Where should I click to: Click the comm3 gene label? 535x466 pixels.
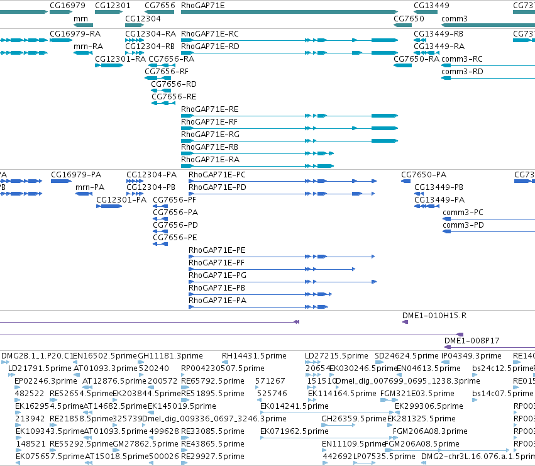click(455, 19)
